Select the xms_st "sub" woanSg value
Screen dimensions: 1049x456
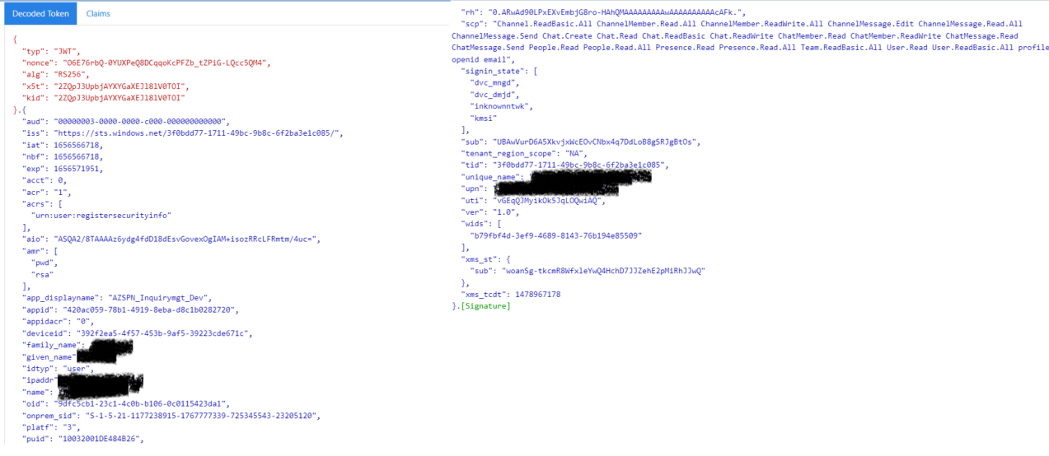click(603, 271)
